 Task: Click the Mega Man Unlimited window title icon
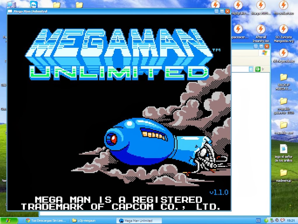click(x=10, y=11)
